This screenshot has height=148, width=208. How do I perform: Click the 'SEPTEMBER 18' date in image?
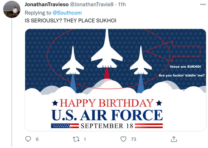107,126
